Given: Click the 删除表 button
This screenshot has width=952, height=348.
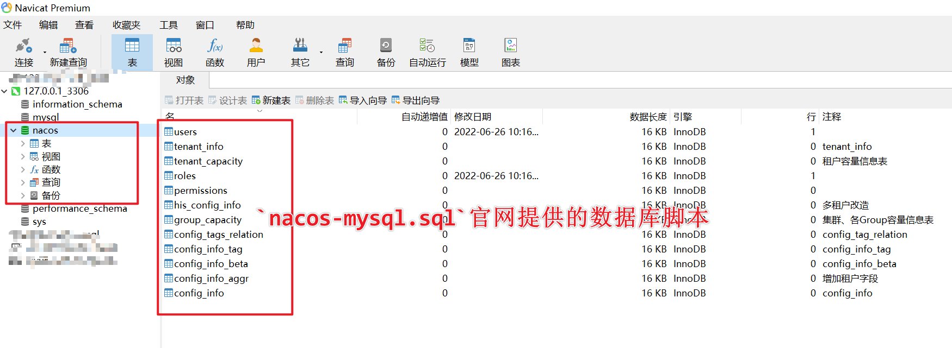Looking at the screenshot, I should pyautogui.click(x=314, y=100).
